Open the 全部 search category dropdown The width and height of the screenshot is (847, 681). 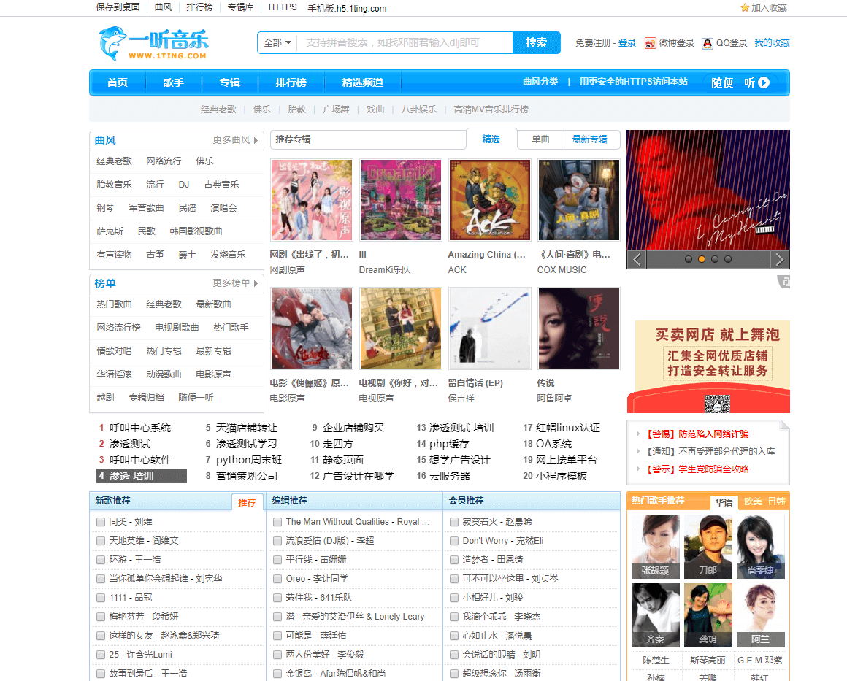click(276, 42)
